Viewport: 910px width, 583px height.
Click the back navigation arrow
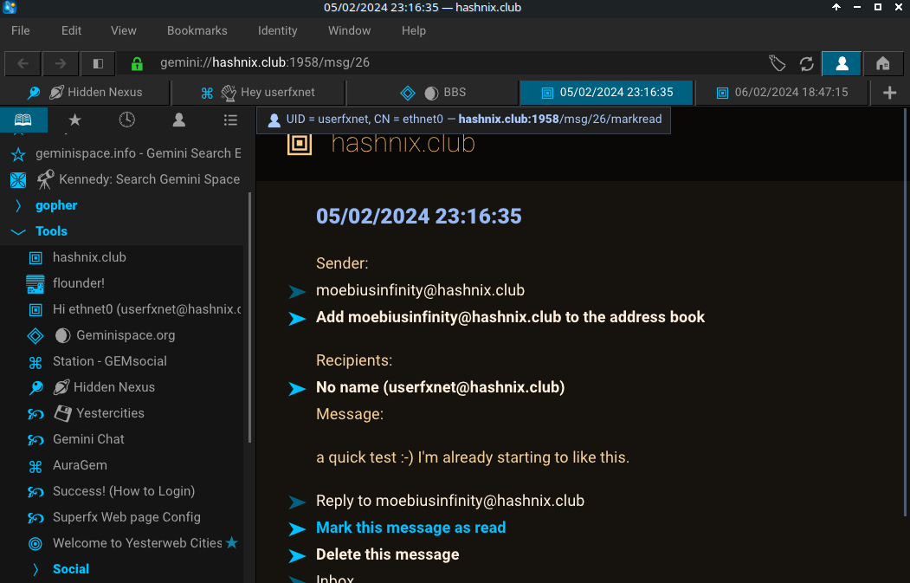click(23, 63)
